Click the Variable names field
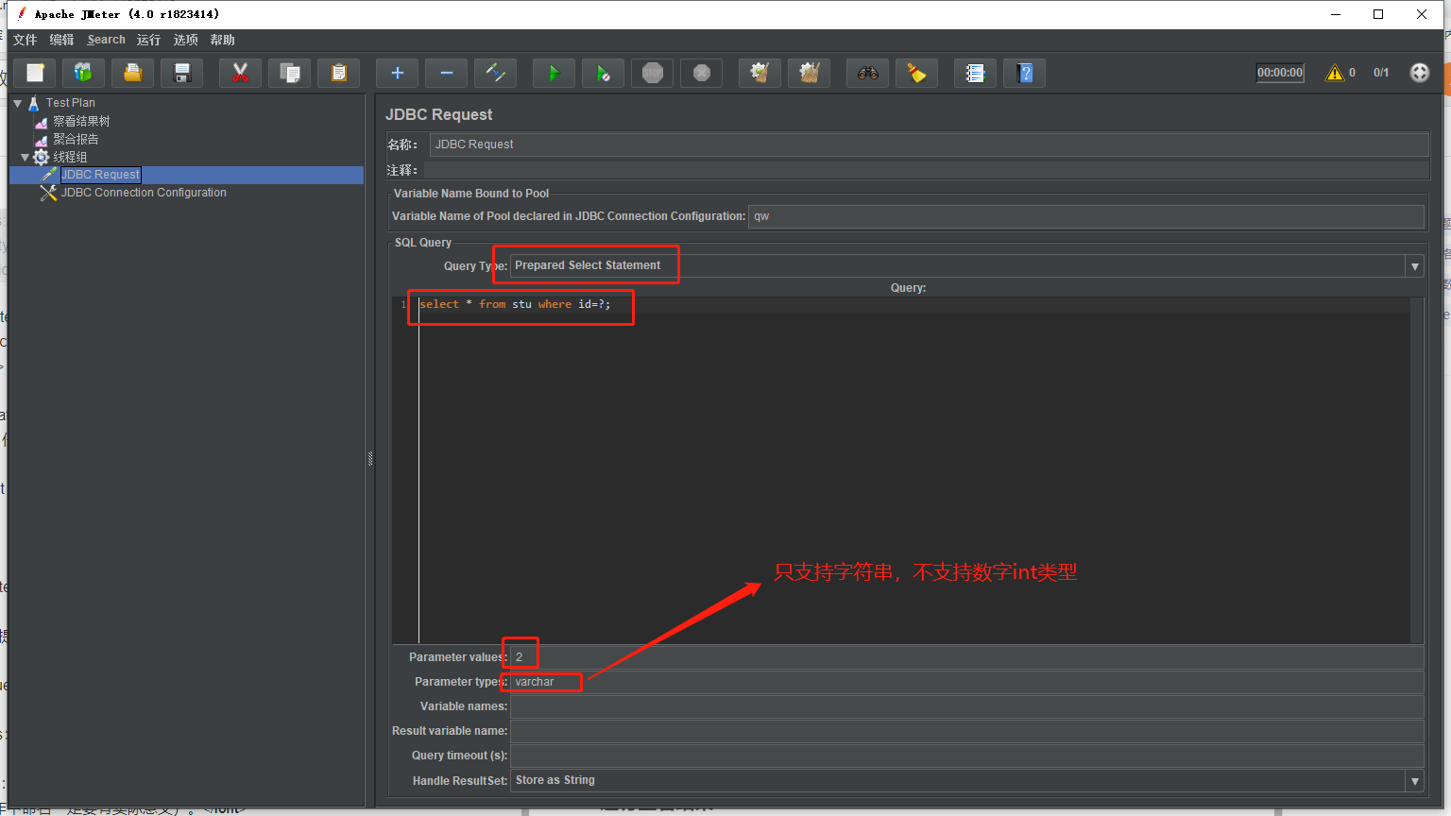 click(x=966, y=706)
